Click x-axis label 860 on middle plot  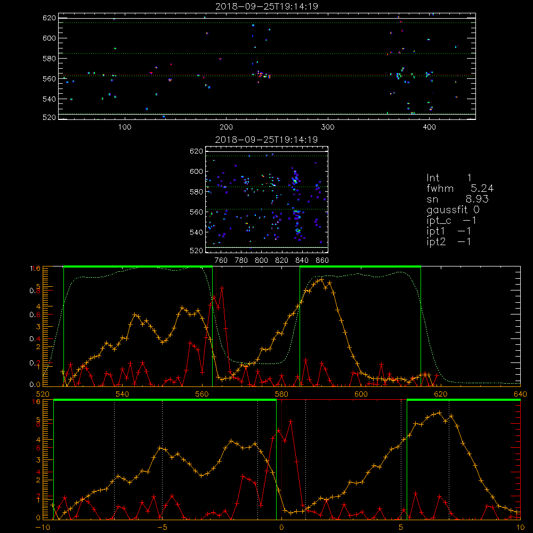tap(322, 261)
